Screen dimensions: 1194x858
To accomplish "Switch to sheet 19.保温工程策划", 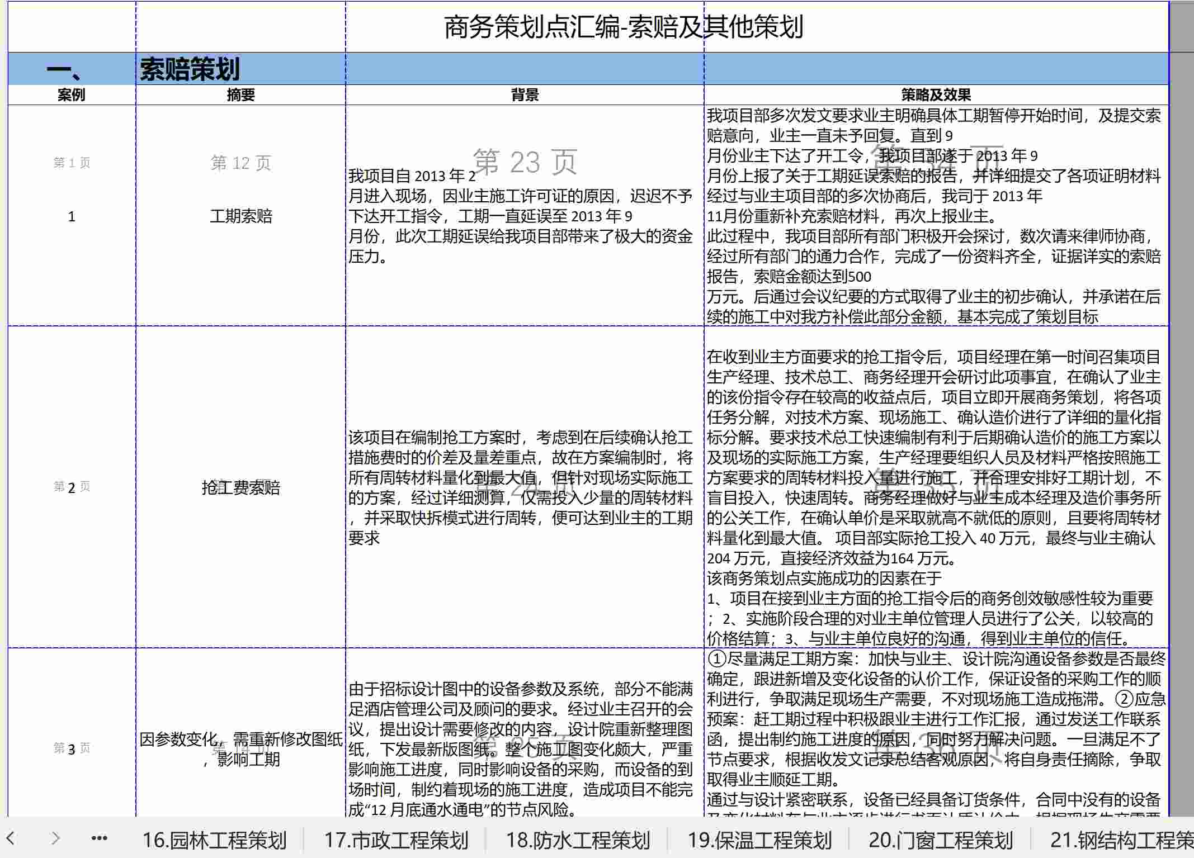I will pyautogui.click(x=759, y=840).
